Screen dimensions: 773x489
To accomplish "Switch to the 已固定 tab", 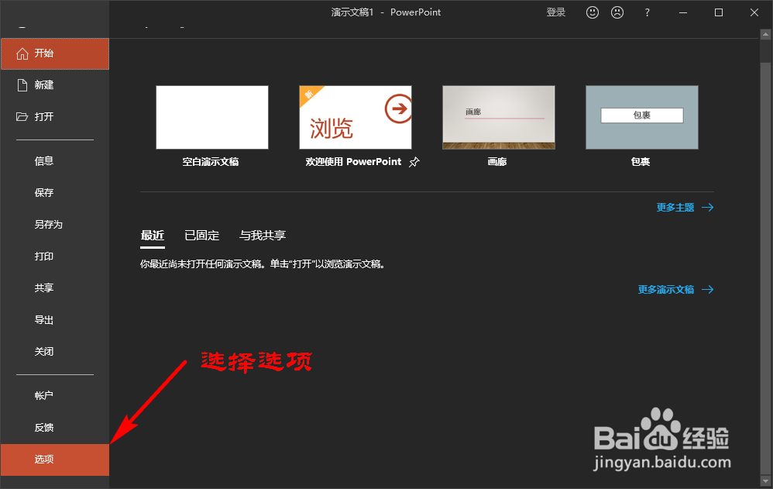I will pyautogui.click(x=201, y=236).
